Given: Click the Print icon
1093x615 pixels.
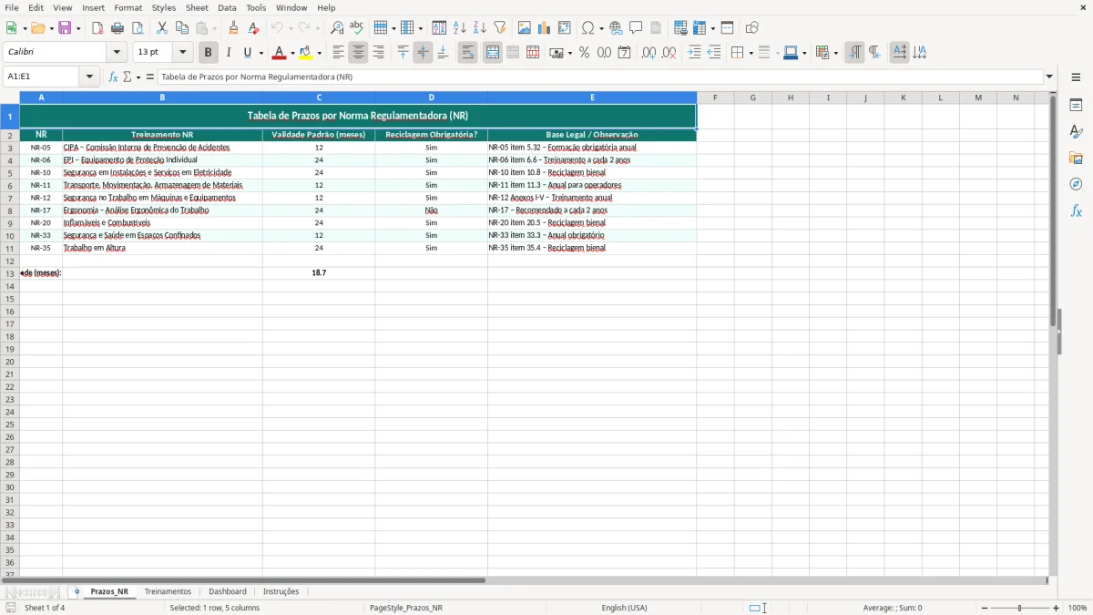Looking at the screenshot, I should [x=117, y=28].
